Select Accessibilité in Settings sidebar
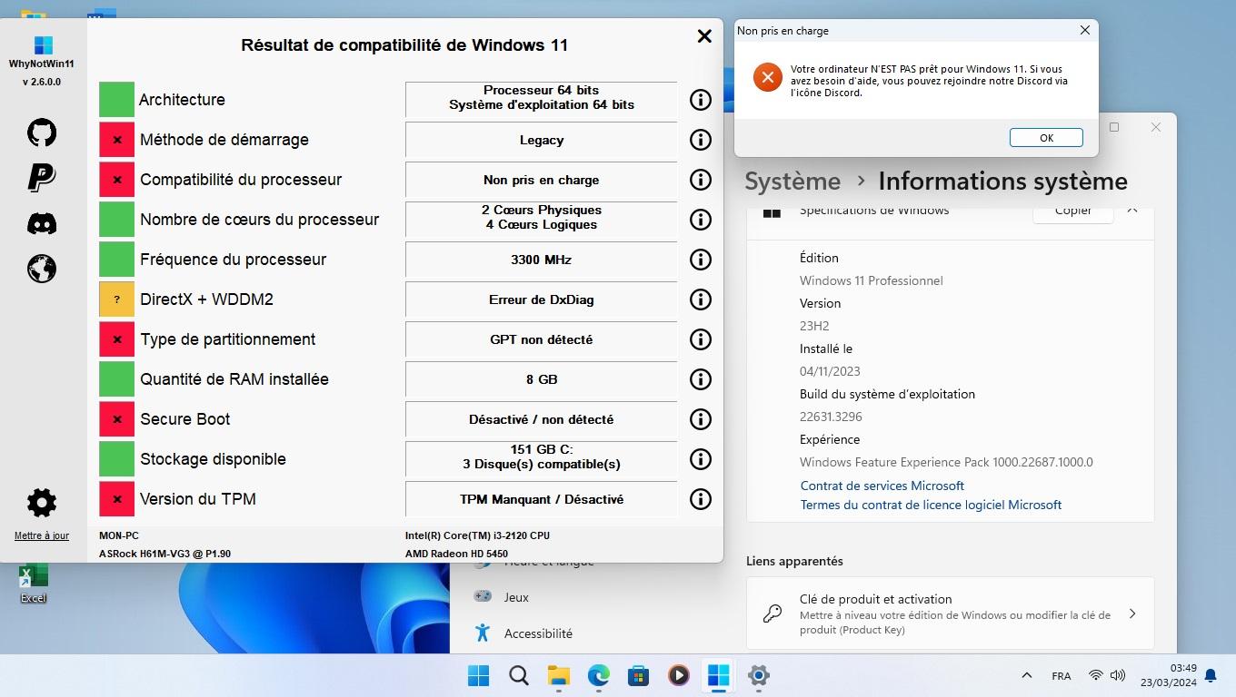Screen dimensions: 1236x697 coord(538,633)
